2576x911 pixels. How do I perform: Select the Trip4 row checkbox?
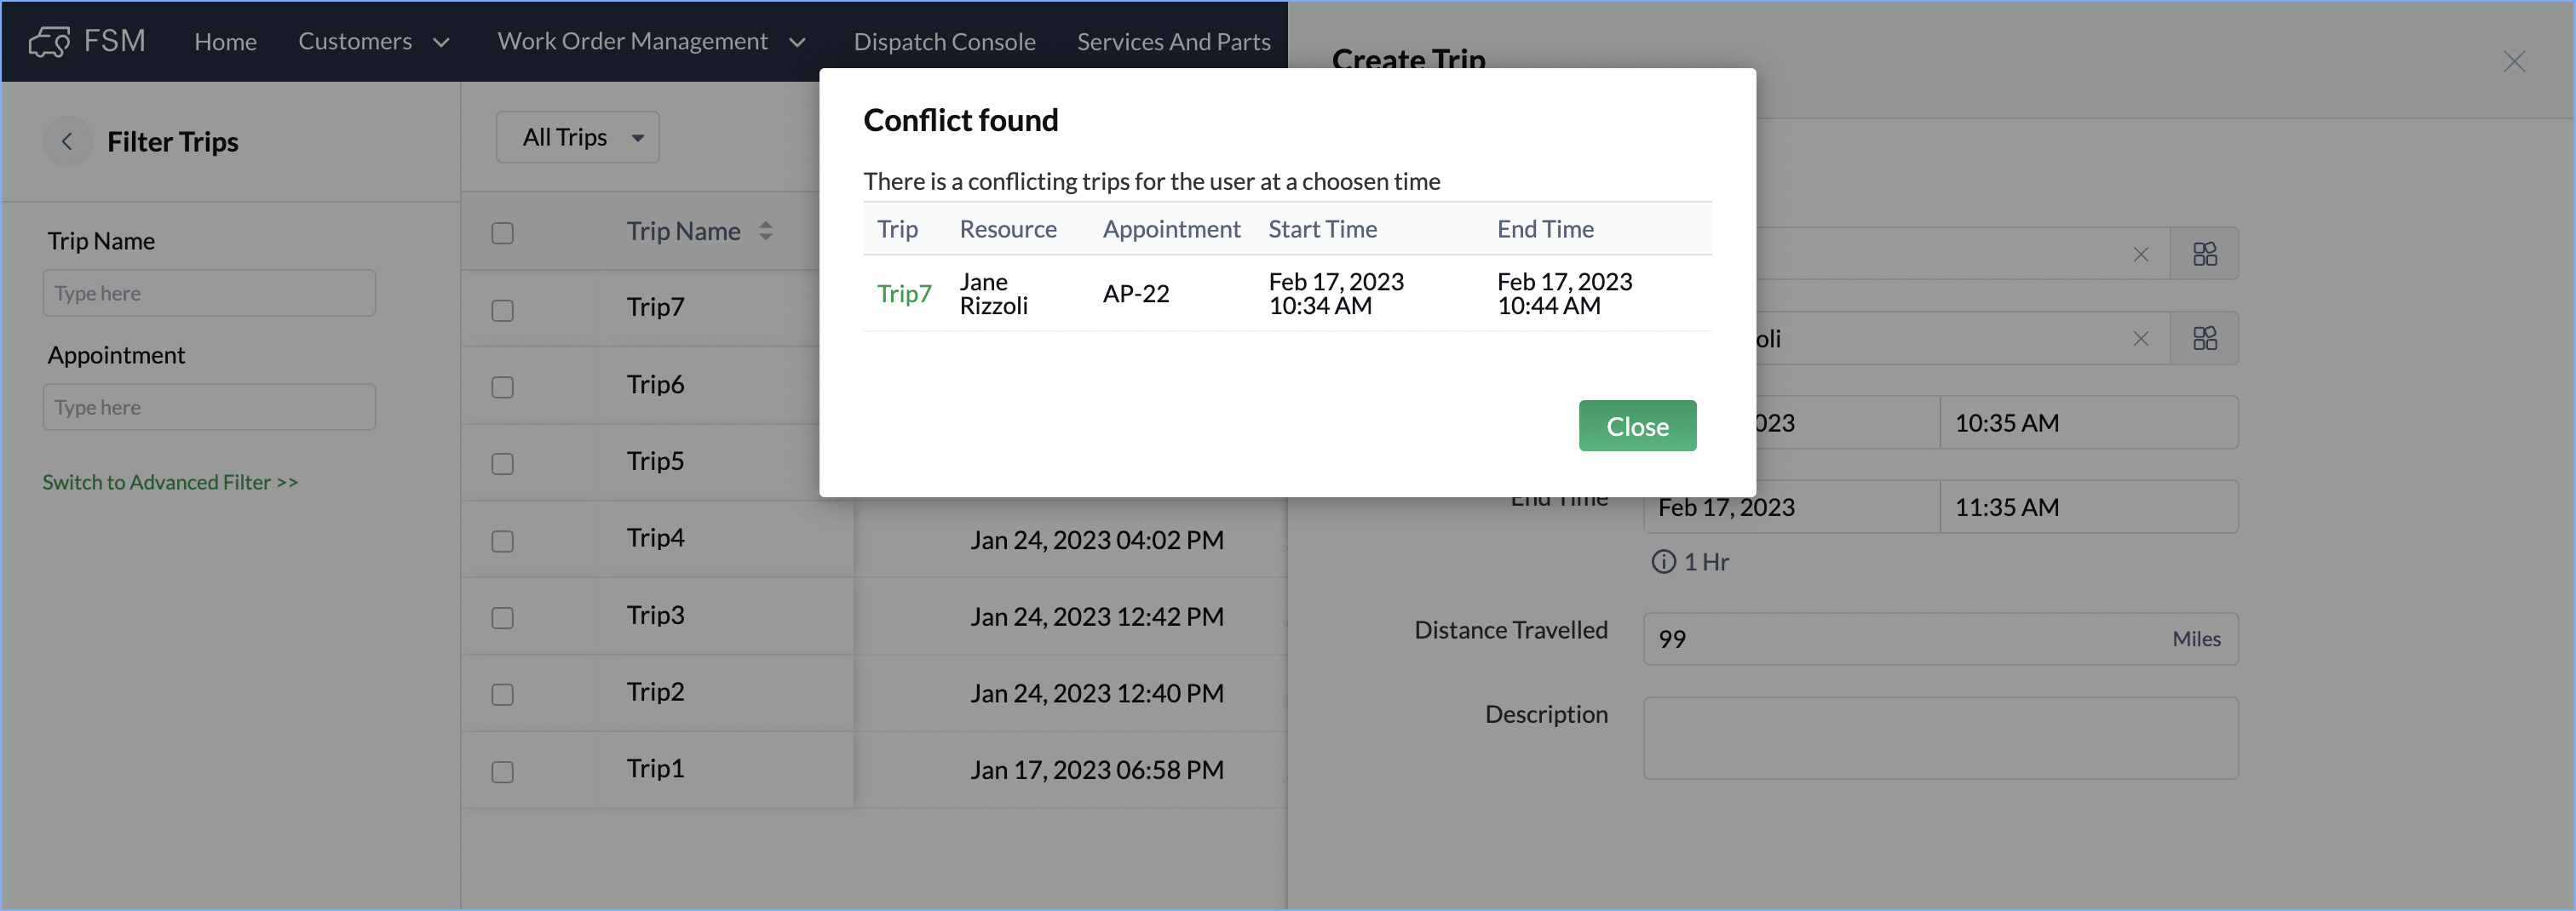click(x=503, y=541)
